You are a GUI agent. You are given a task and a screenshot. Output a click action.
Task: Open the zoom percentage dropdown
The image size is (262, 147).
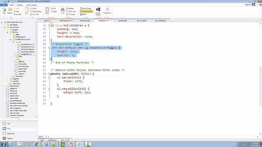(46, 137)
